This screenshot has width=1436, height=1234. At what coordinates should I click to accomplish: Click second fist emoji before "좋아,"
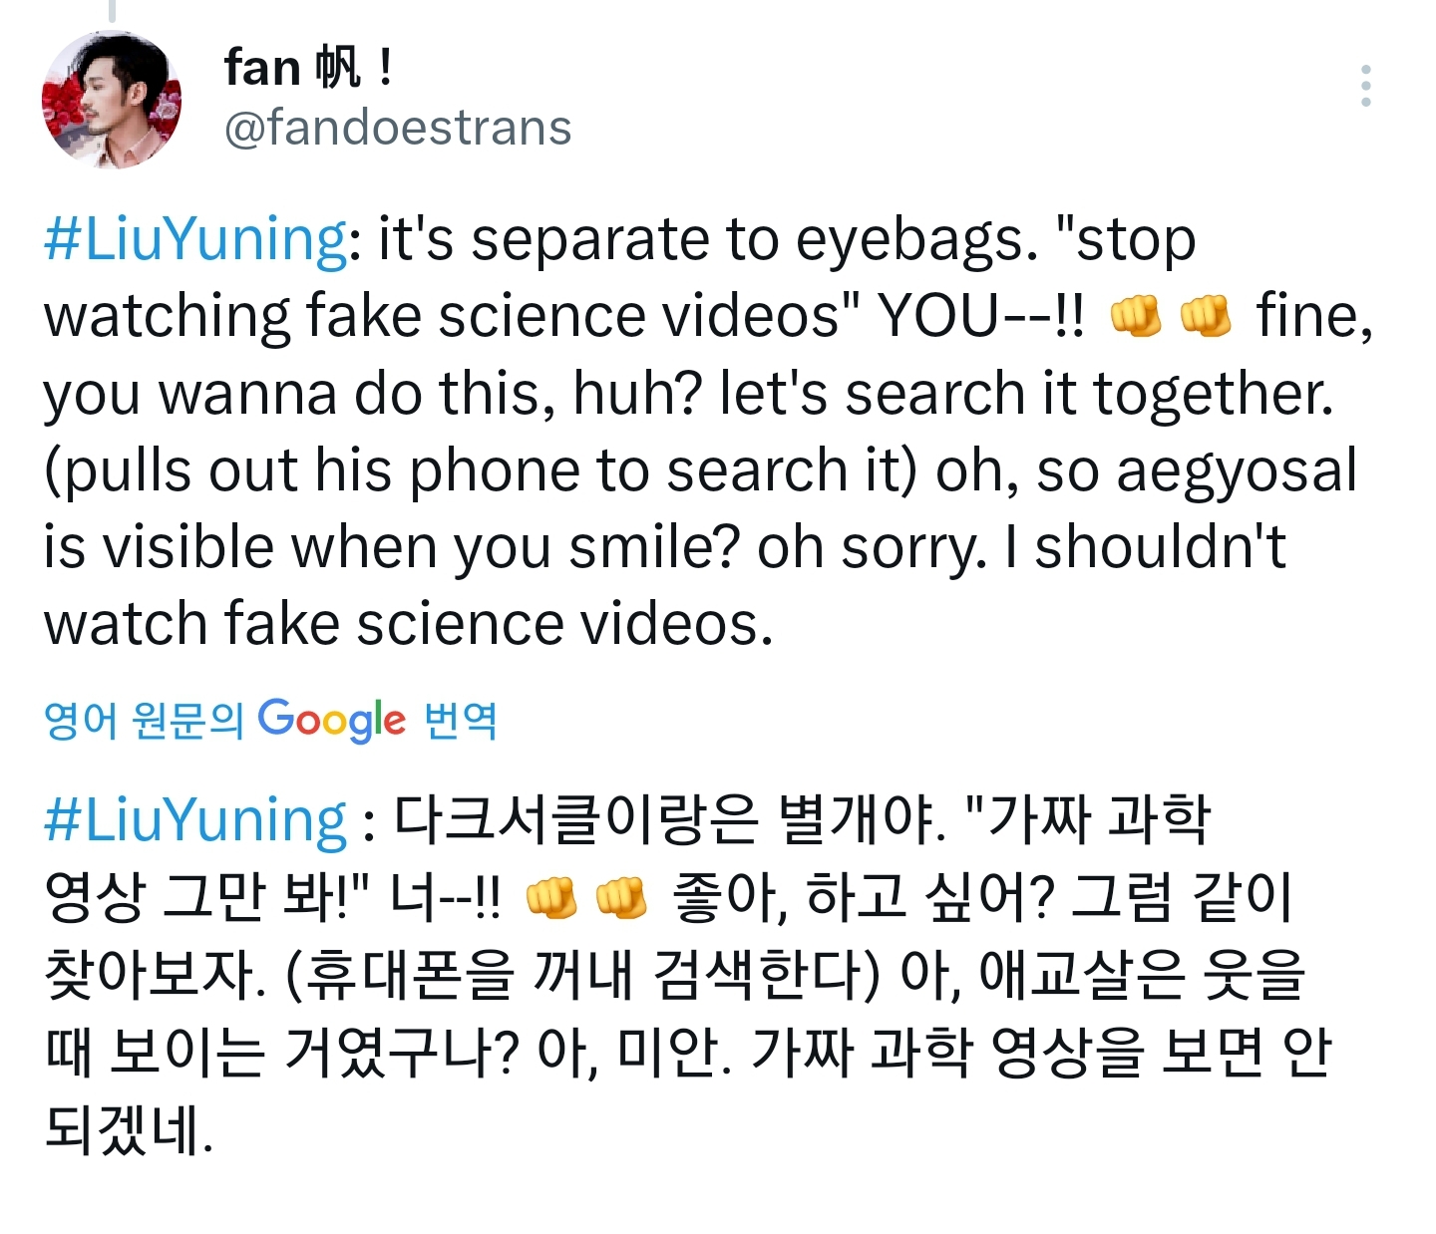click(x=620, y=898)
